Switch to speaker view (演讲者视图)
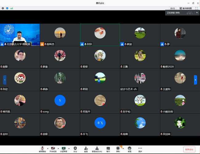 (x=186, y=8)
